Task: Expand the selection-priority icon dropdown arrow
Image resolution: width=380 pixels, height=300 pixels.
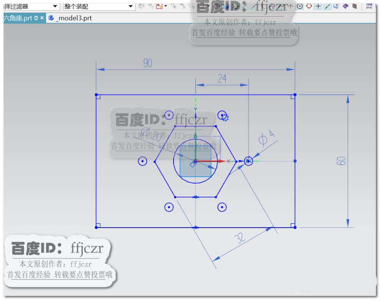Action: tap(166, 6)
